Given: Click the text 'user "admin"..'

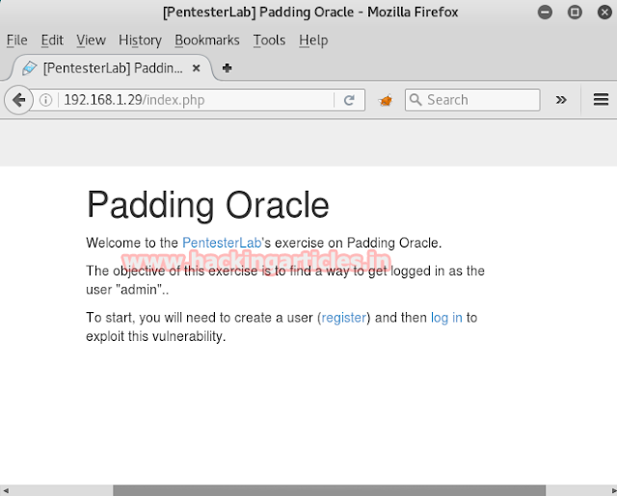Looking at the screenshot, I should pyautogui.click(x=127, y=290).
